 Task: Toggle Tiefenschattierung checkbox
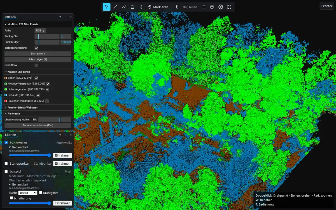coord(36,48)
